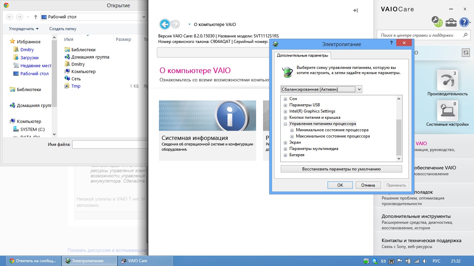
Task: Open О компьютере VAIO breadcrumb dropdown
Action: (189, 25)
